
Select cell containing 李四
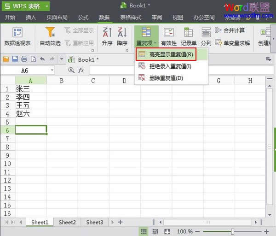(x=31, y=97)
